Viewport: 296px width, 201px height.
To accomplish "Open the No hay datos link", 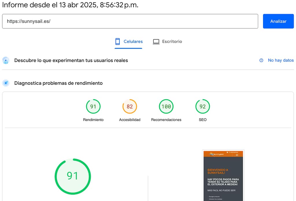I will coord(281,60).
